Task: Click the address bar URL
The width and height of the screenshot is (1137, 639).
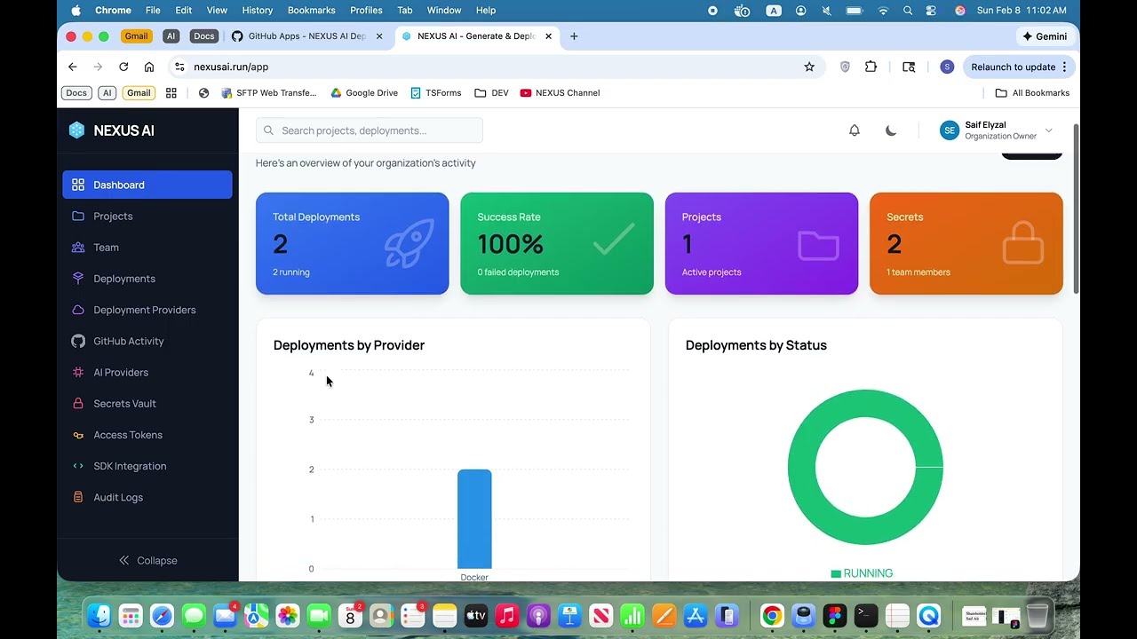Action: click(x=231, y=67)
